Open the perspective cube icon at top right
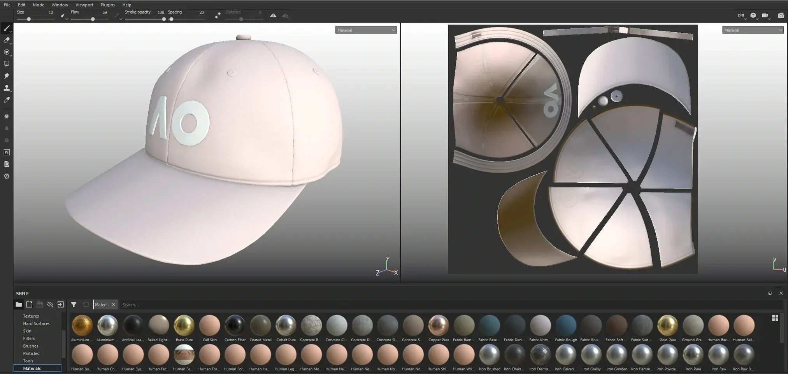The height and width of the screenshot is (374, 788). click(753, 16)
